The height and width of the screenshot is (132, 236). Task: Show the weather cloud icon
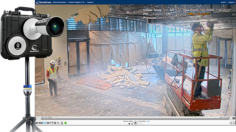click(x=59, y=123)
